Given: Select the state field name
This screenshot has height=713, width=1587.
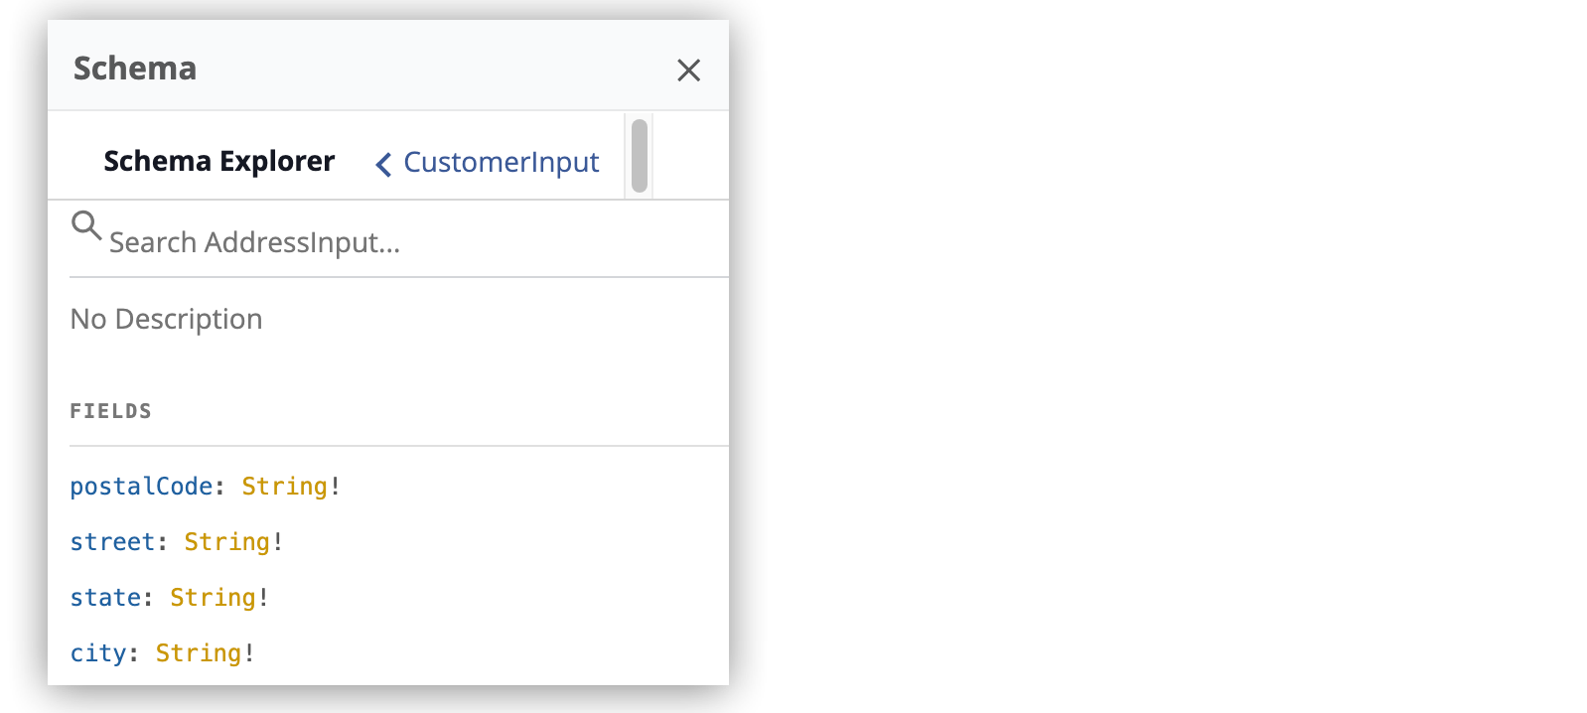Looking at the screenshot, I should 105,597.
